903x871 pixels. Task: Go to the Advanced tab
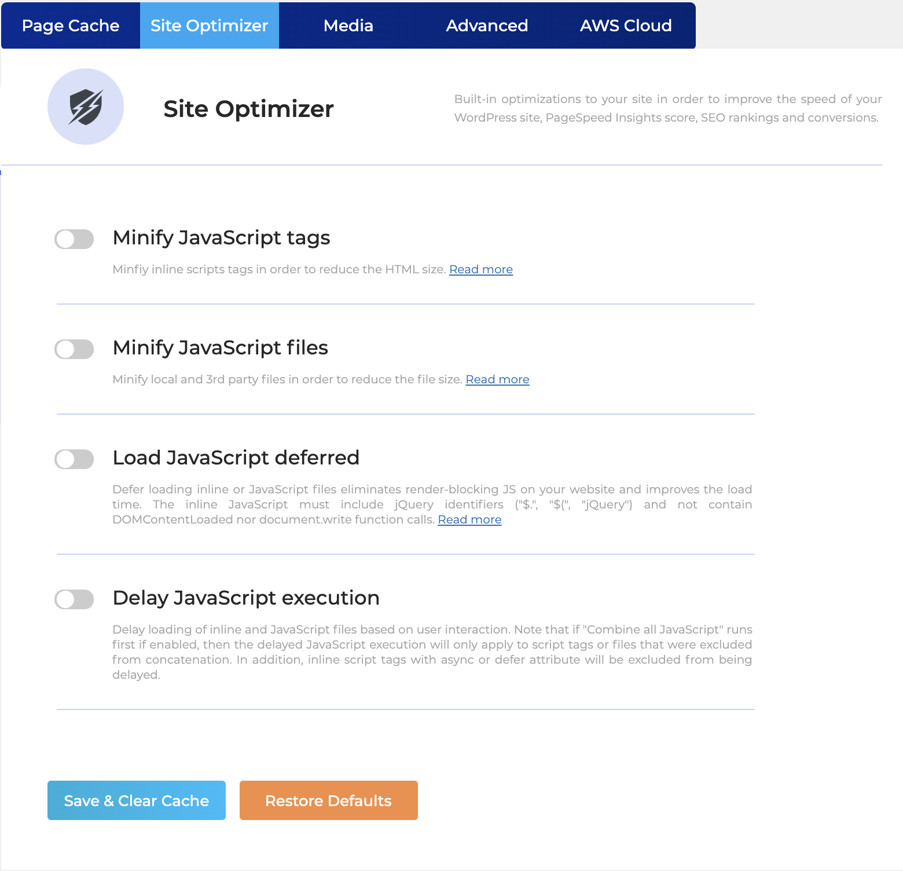(487, 25)
